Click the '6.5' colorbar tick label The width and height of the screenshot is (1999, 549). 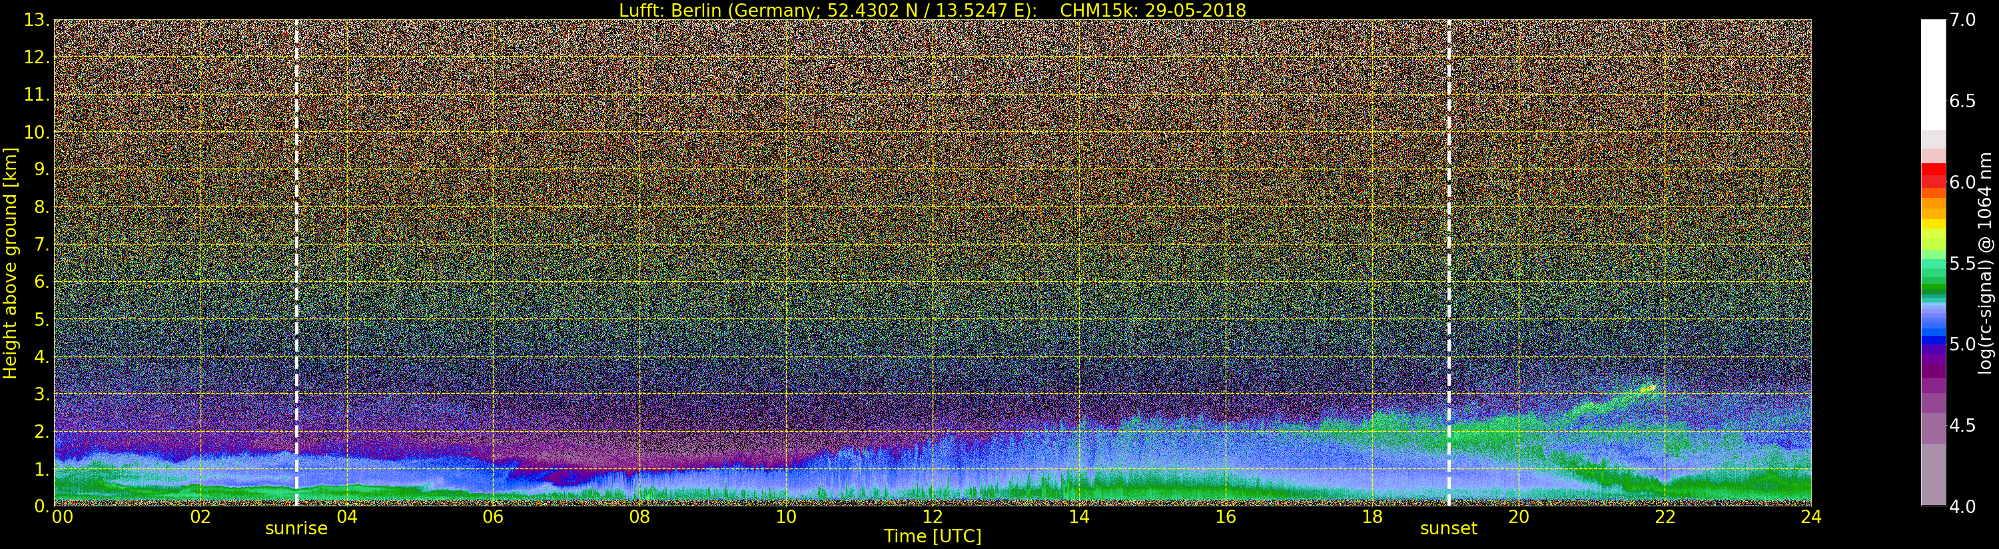[1962, 101]
